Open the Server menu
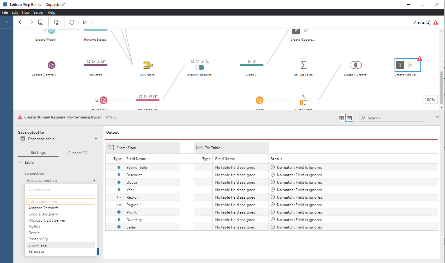This screenshot has width=445, height=263. pyautogui.click(x=38, y=12)
